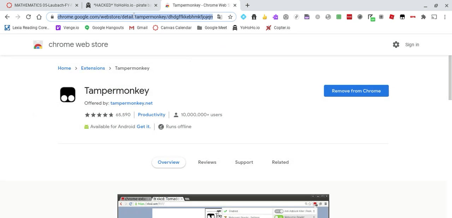Bookmark this page with the star icon

point(230,17)
